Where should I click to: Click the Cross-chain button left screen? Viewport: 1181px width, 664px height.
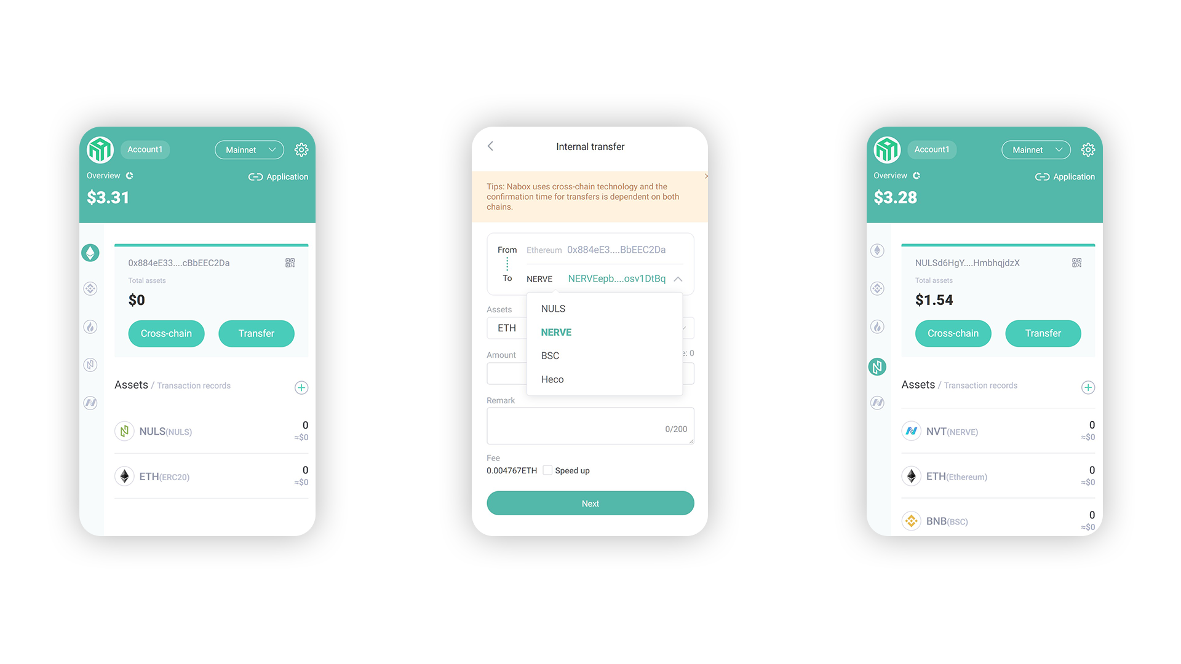(x=166, y=333)
